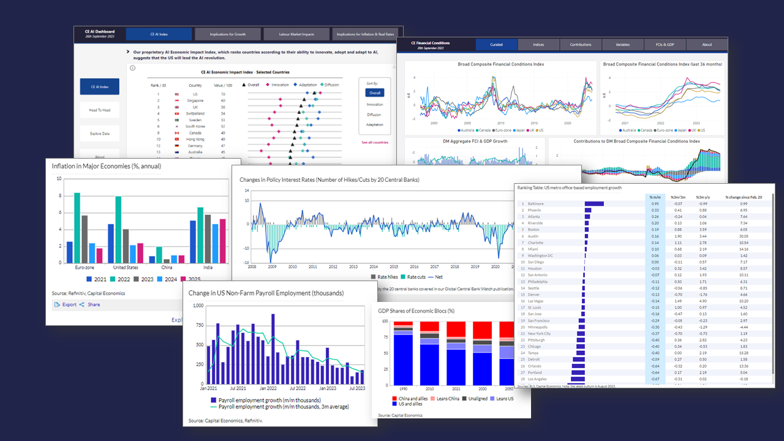
Task: Select Overall in the Sort By panel
Action: click(x=374, y=93)
